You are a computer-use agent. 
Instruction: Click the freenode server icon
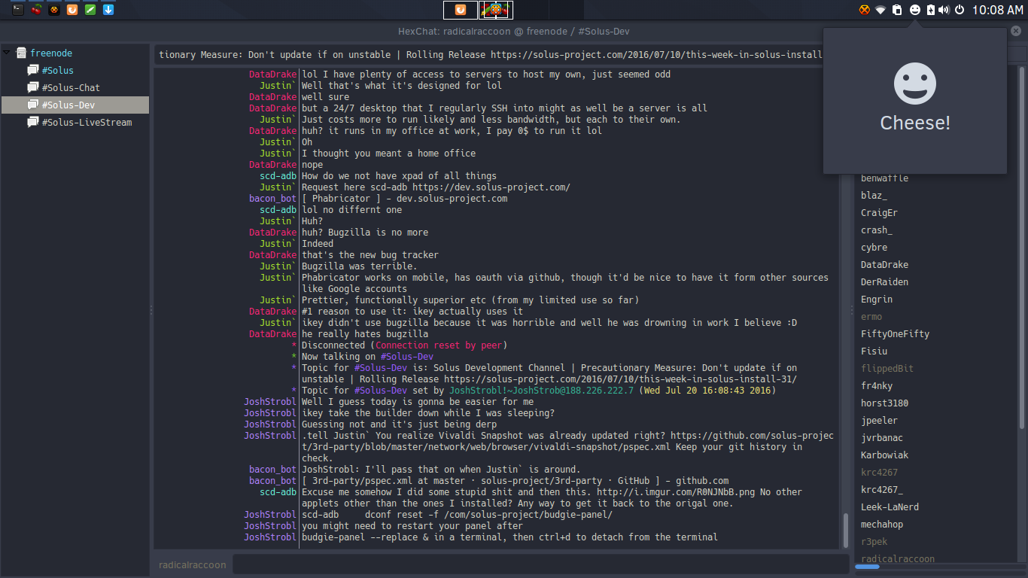pos(21,53)
